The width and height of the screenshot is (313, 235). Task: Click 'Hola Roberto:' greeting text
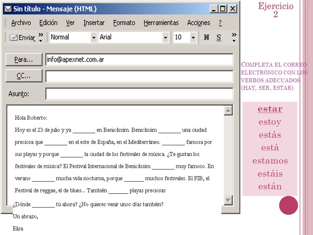click(31, 118)
